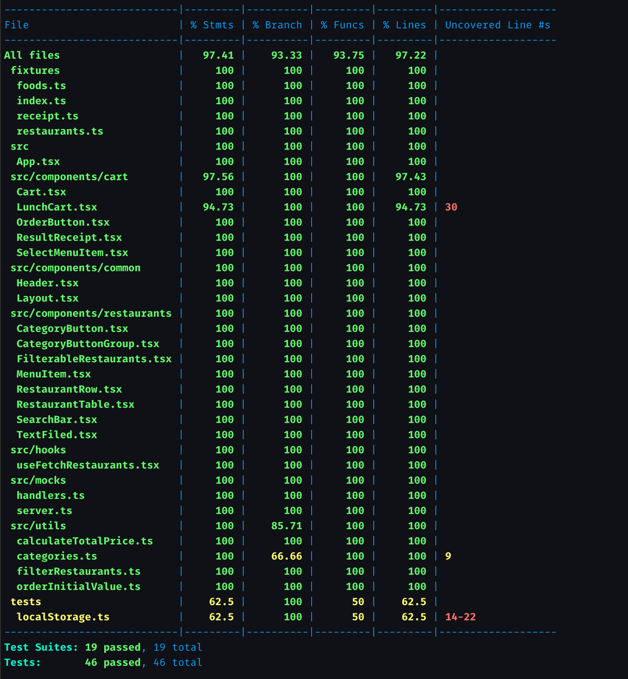Screen dimensions: 628x679
Task: Click the 'filterRestaurants.ts' file name
Action: click(78, 571)
